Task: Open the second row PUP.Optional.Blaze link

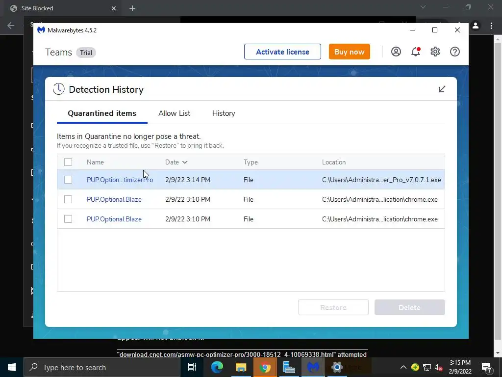Action: (114, 199)
